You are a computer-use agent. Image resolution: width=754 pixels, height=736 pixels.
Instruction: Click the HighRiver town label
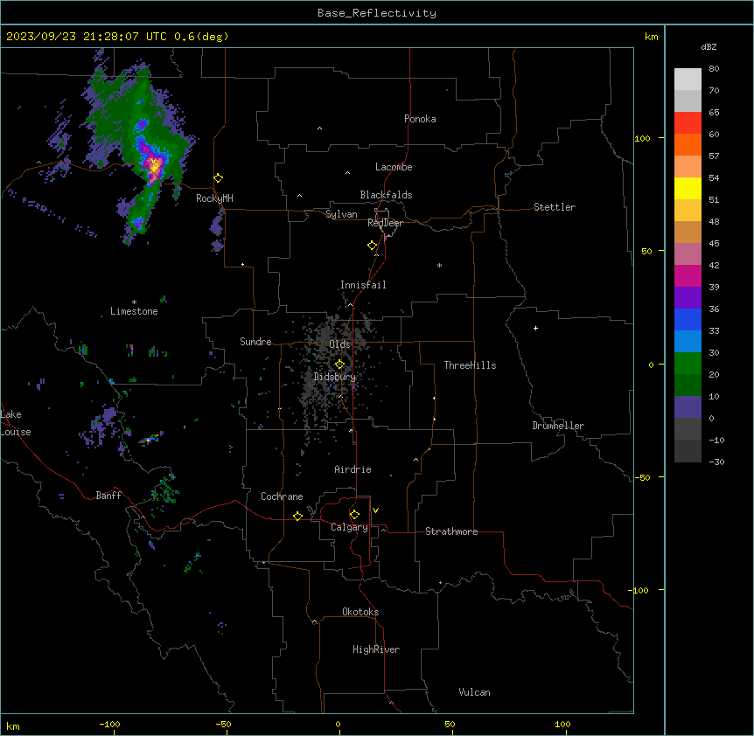coord(375,649)
